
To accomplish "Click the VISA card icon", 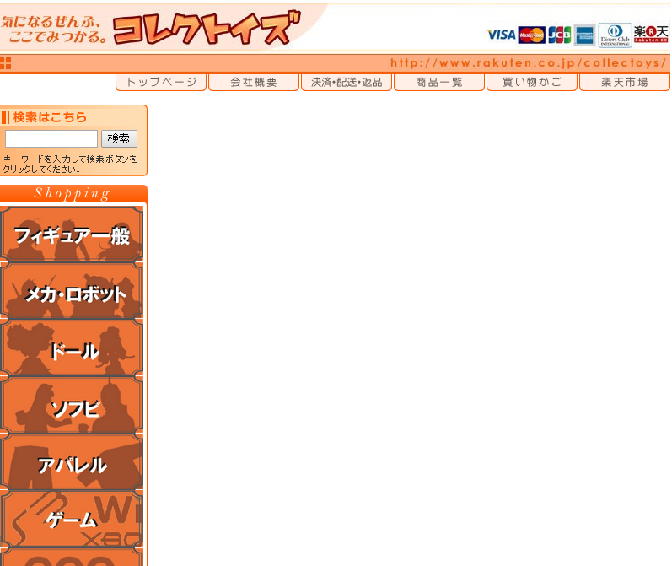I will pyautogui.click(x=501, y=35).
